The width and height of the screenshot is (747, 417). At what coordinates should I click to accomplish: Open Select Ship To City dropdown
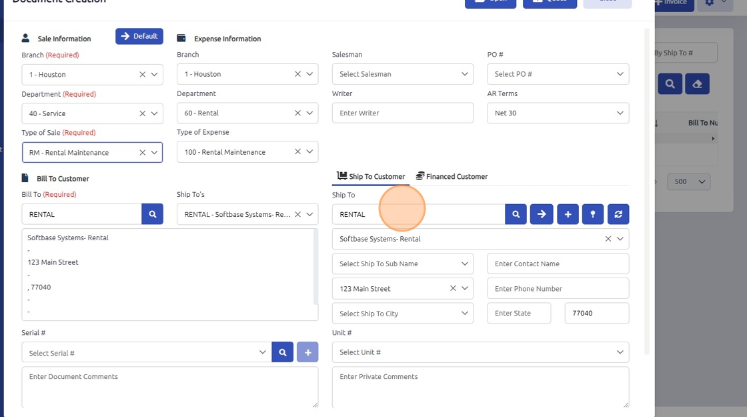(x=403, y=313)
